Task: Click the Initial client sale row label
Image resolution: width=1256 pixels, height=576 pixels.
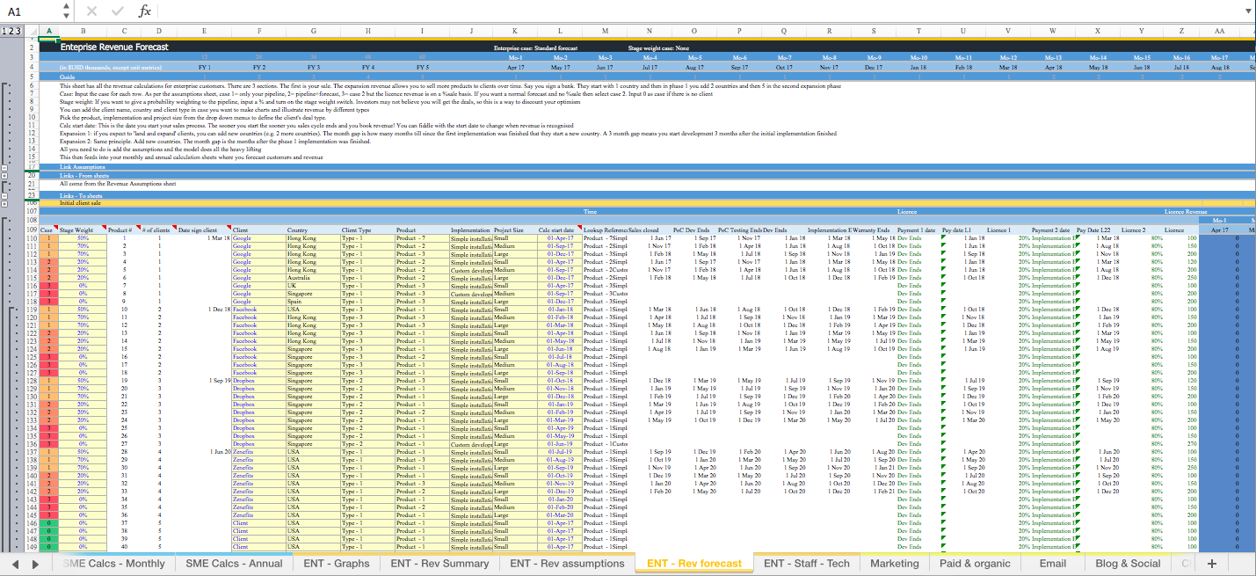Action: [79, 202]
